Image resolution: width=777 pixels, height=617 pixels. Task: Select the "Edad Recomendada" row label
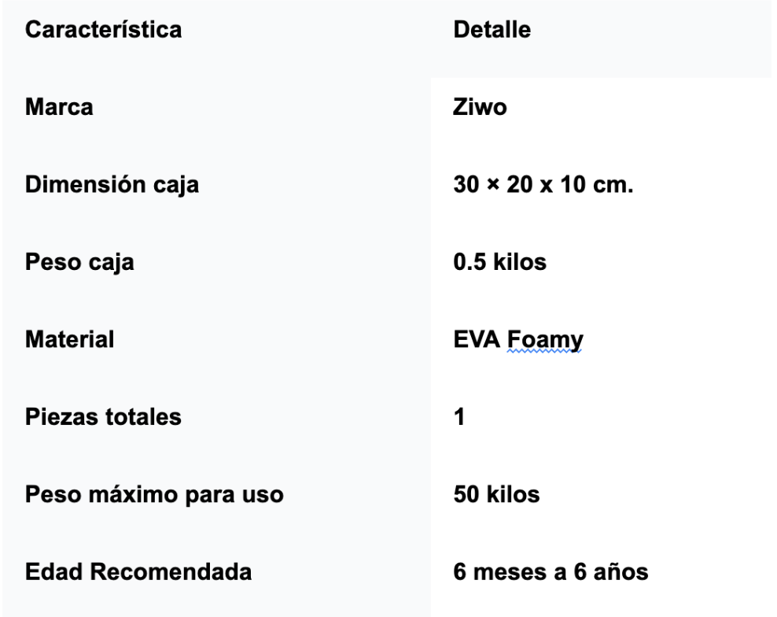coord(138,571)
